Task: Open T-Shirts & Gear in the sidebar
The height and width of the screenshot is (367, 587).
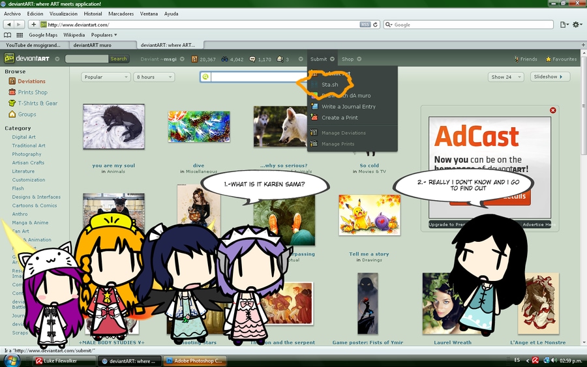Action: 37,103
